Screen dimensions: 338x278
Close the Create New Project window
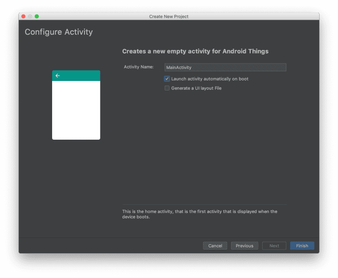[x=24, y=16]
